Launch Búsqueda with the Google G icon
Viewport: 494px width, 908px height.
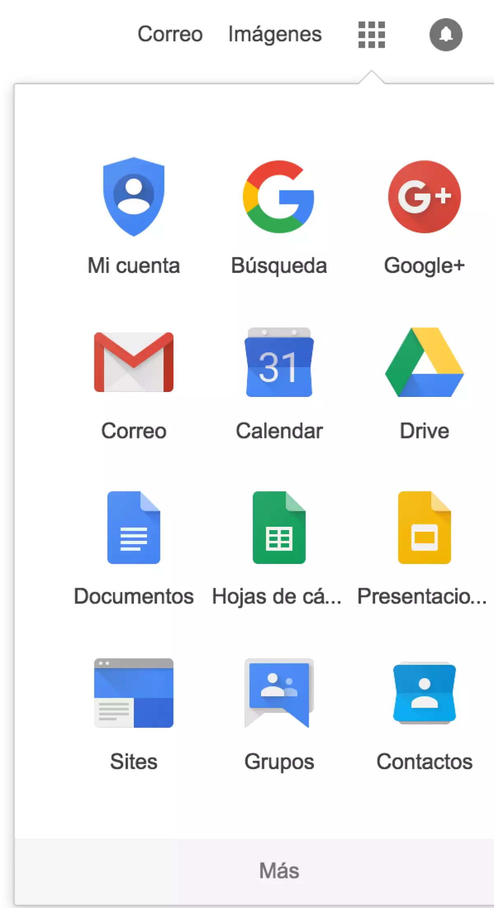pos(279,197)
